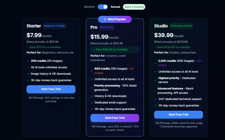Image resolution: width=225 pixels, height=140 pixels.
Task: Click checkmark beside 600 credits feature
Action: click(92, 71)
